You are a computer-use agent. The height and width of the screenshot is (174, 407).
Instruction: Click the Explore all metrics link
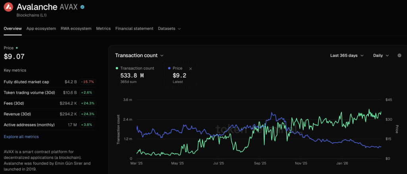pyautogui.click(x=21, y=137)
